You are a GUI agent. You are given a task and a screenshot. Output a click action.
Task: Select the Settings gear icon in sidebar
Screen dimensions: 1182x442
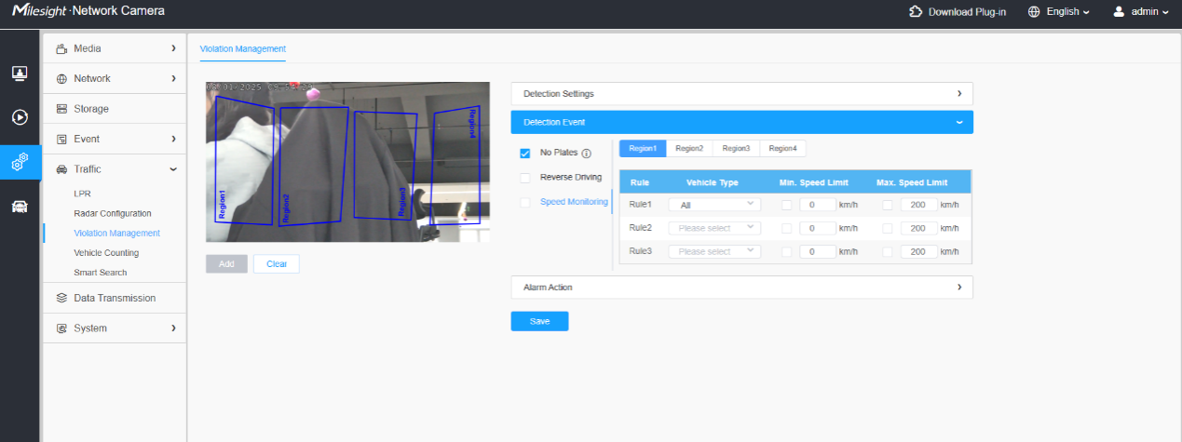[x=20, y=162]
